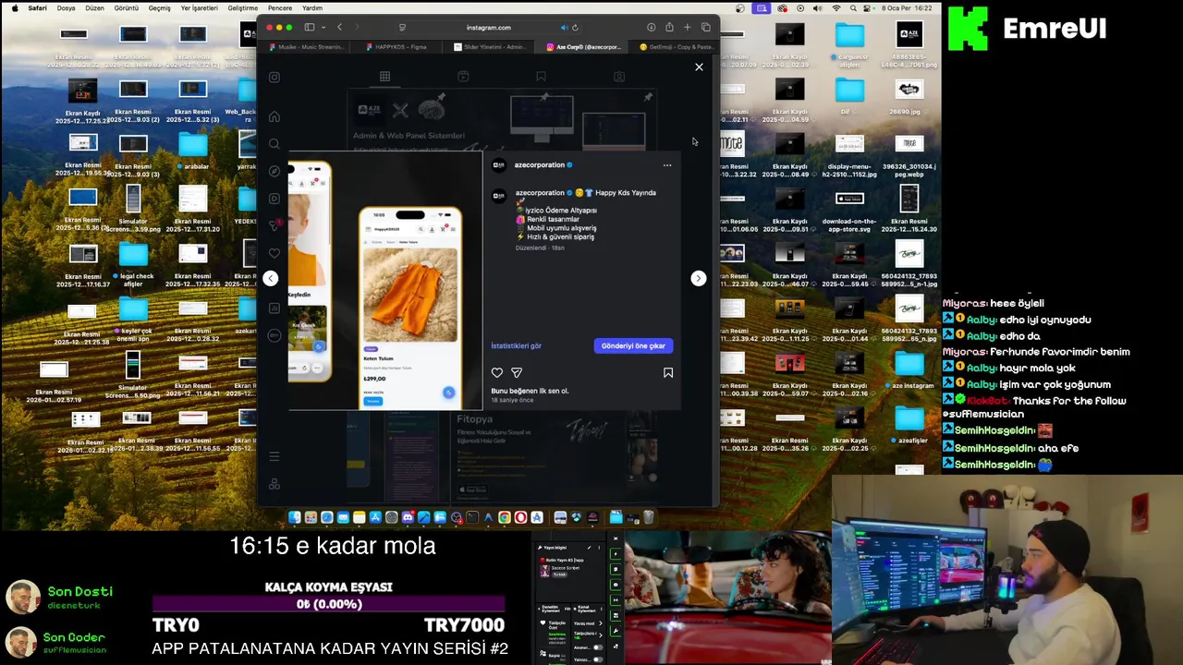Select the Aze Corp Instagram tab
The image size is (1183, 665).
[582, 47]
